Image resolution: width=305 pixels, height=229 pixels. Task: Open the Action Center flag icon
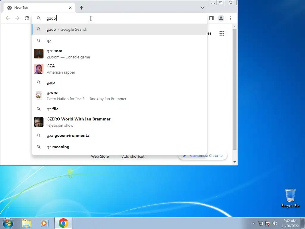[268, 223]
